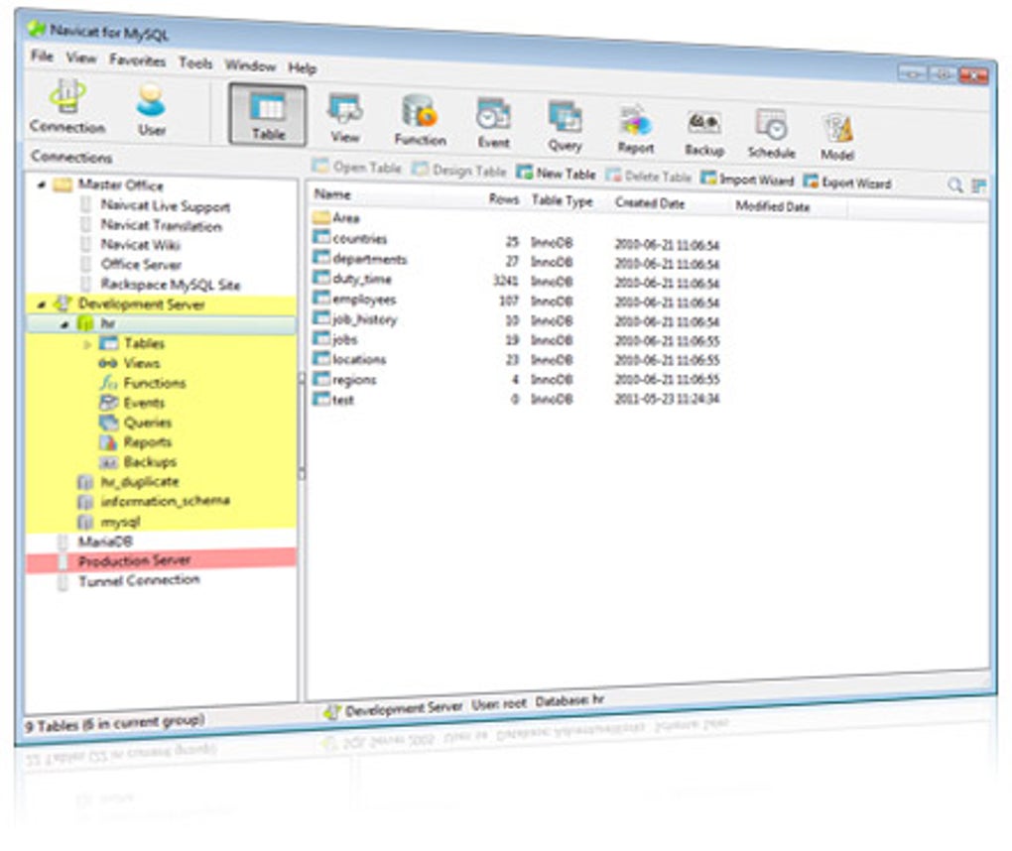Viewport: 1012px width, 851px height.
Task: Open the User management icon
Action: pos(151,110)
